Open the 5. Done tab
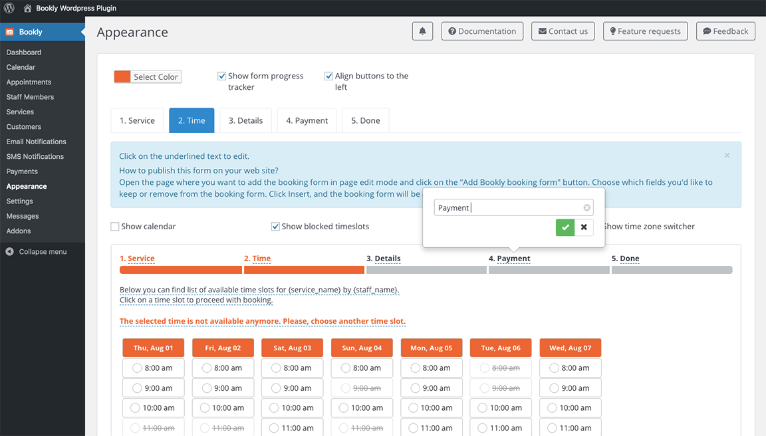766x436 pixels. pyautogui.click(x=366, y=120)
